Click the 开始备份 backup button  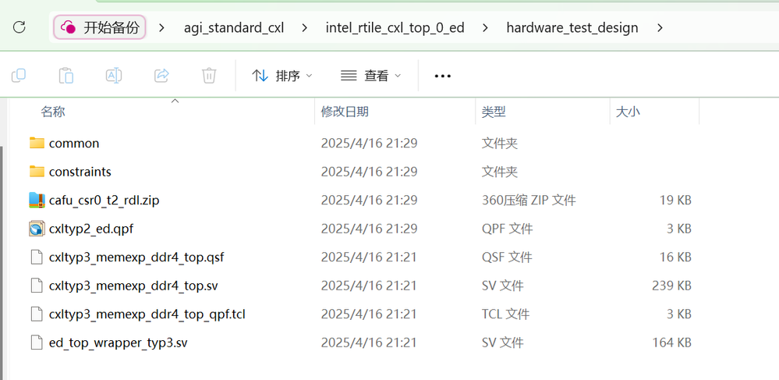100,27
